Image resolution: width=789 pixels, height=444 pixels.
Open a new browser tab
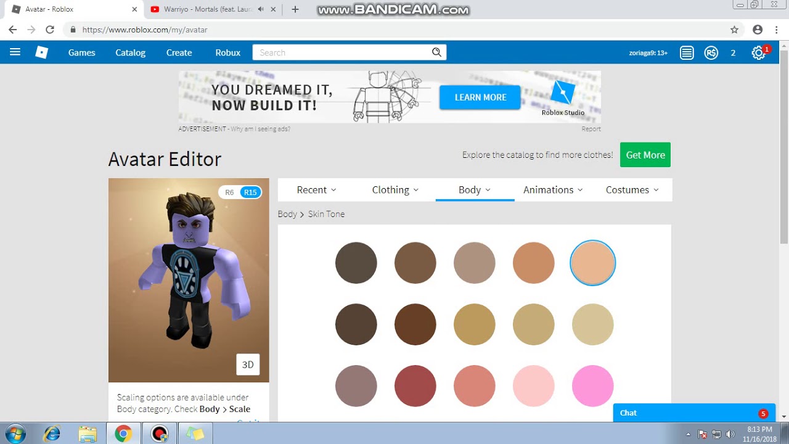coord(295,9)
